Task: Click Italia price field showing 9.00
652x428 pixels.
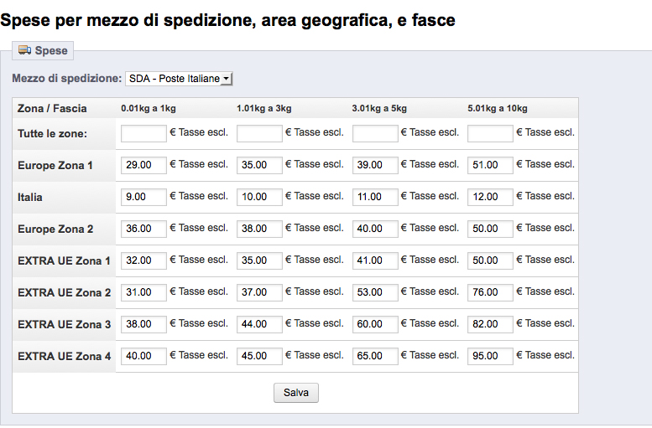Action: (x=143, y=197)
